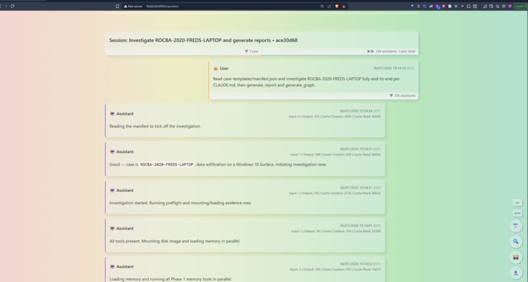The image size is (528, 282).
Task: Click timestamp 19:34:37 on the assistant message
Action: [x=360, y=187]
